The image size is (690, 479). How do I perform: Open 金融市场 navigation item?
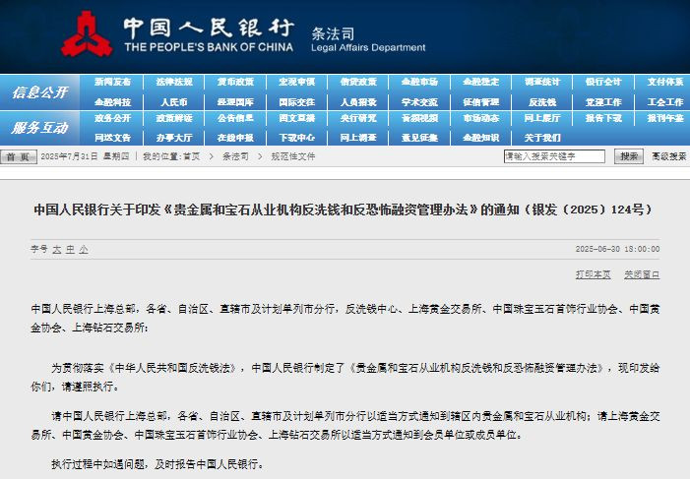(420, 82)
